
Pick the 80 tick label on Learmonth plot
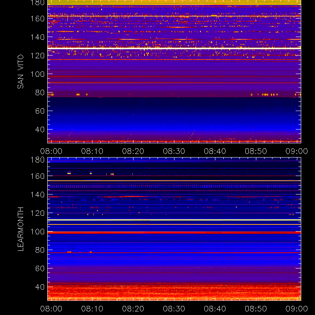40,250
